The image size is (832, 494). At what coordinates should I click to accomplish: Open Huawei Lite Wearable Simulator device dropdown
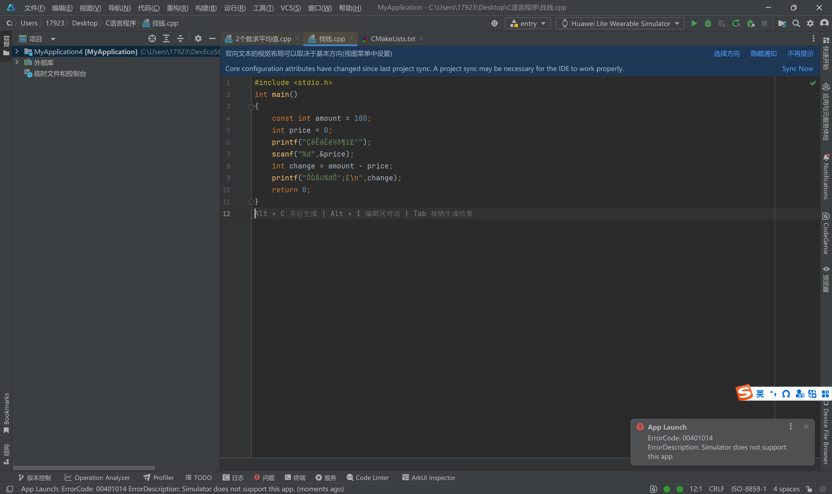pos(620,23)
